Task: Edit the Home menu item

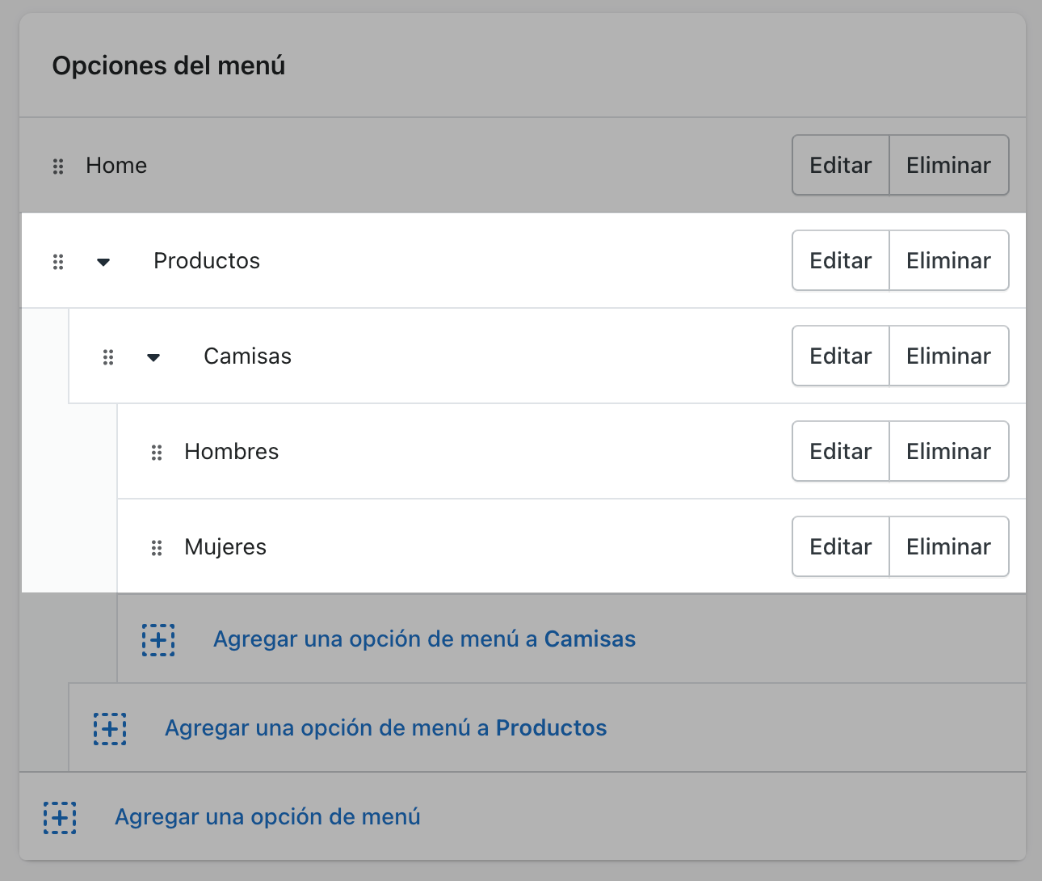Action: coord(841,165)
